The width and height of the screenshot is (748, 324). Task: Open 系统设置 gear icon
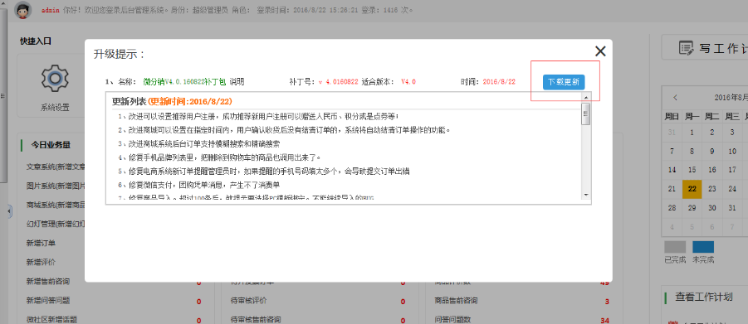coord(55,79)
